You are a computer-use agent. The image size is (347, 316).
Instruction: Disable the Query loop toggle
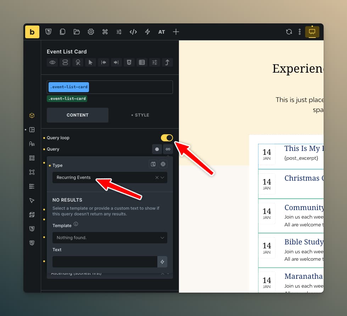point(167,138)
